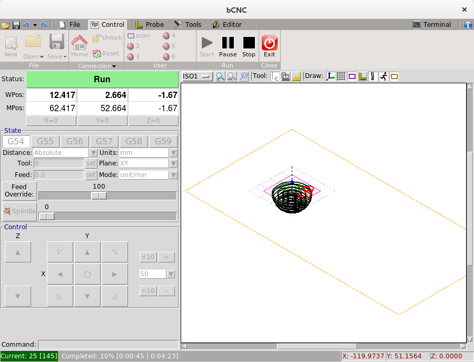The image size is (474, 362).
Task: Toggle the probe ruler display
Action: (x=362, y=76)
